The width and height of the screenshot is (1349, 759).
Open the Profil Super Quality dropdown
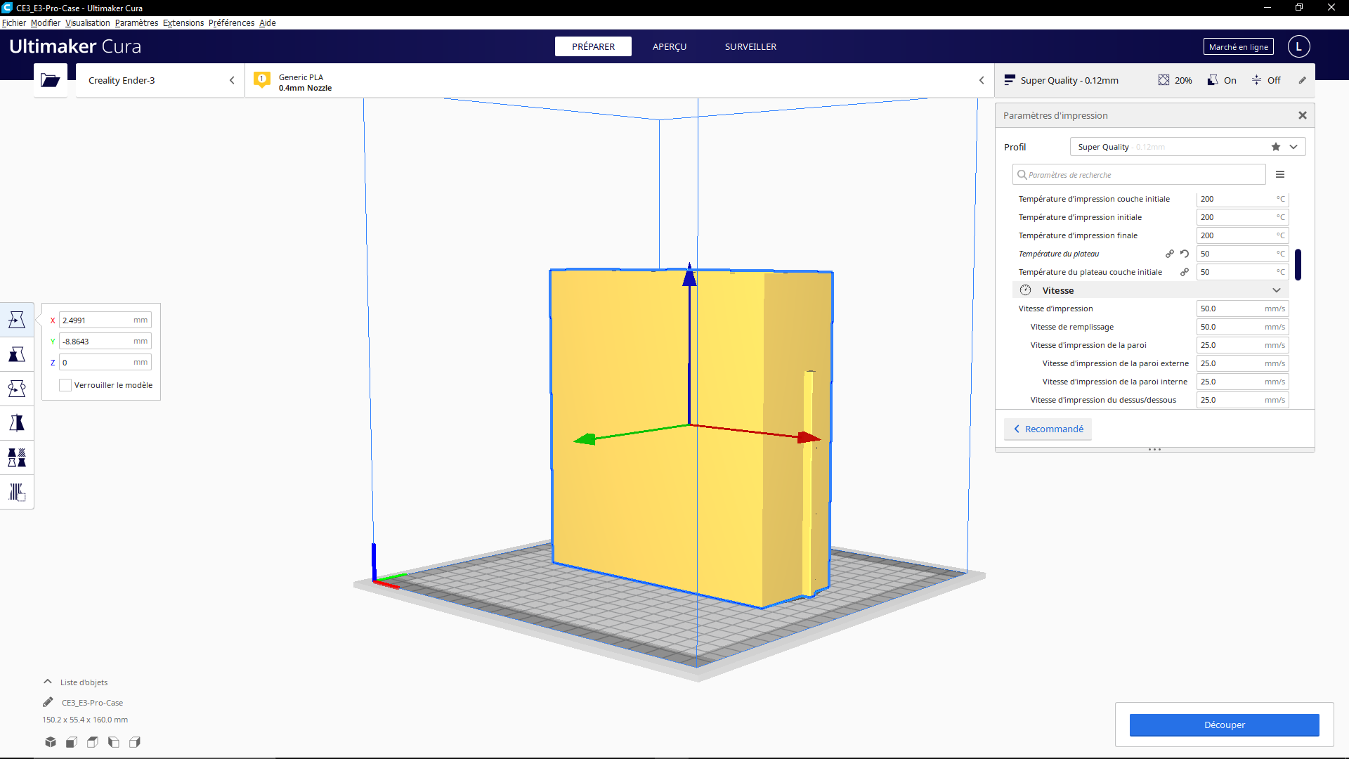click(1187, 147)
